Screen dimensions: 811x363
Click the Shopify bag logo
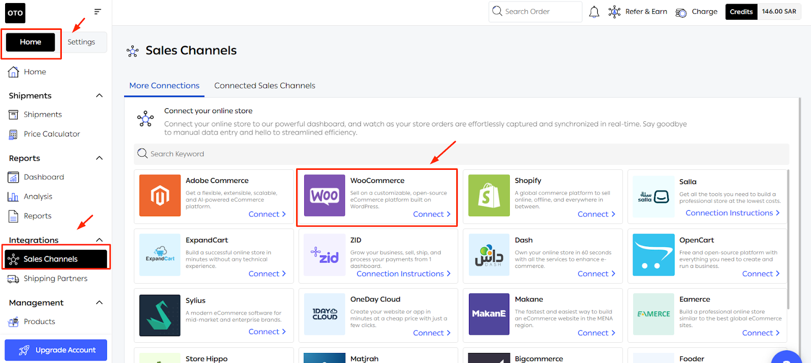point(489,195)
